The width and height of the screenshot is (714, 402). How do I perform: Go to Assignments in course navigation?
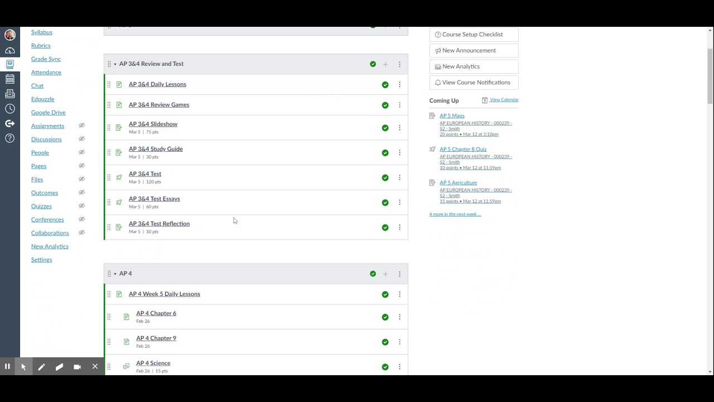tap(47, 126)
